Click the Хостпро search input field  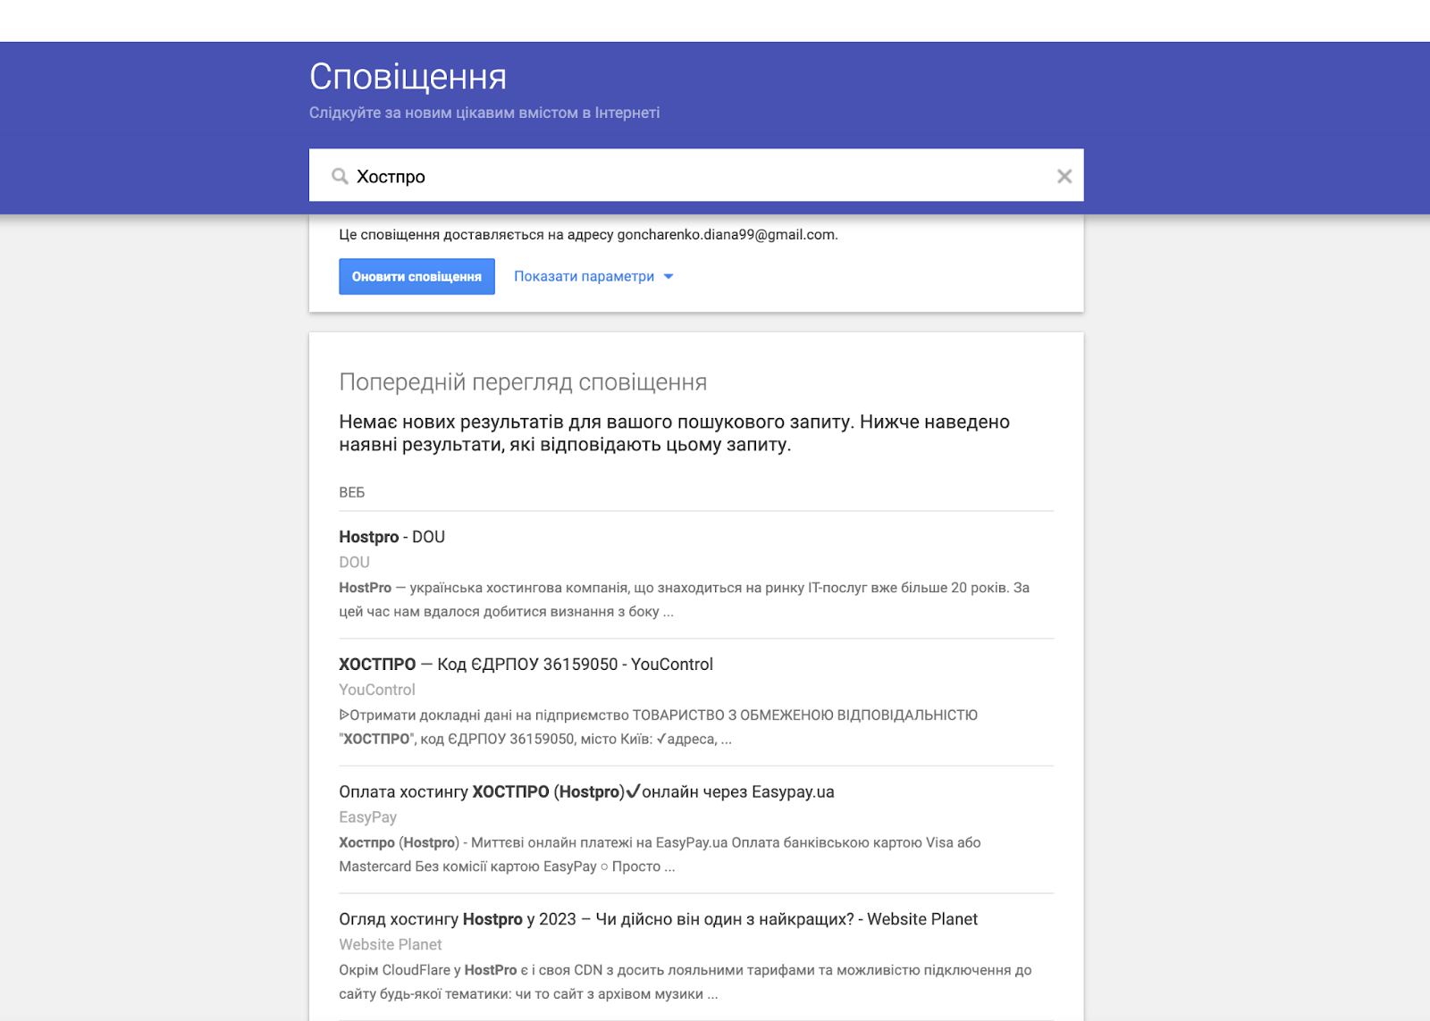[x=696, y=176]
